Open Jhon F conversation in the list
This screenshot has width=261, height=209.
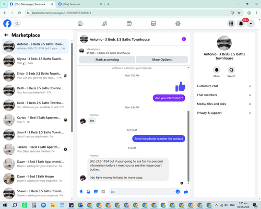35,134
